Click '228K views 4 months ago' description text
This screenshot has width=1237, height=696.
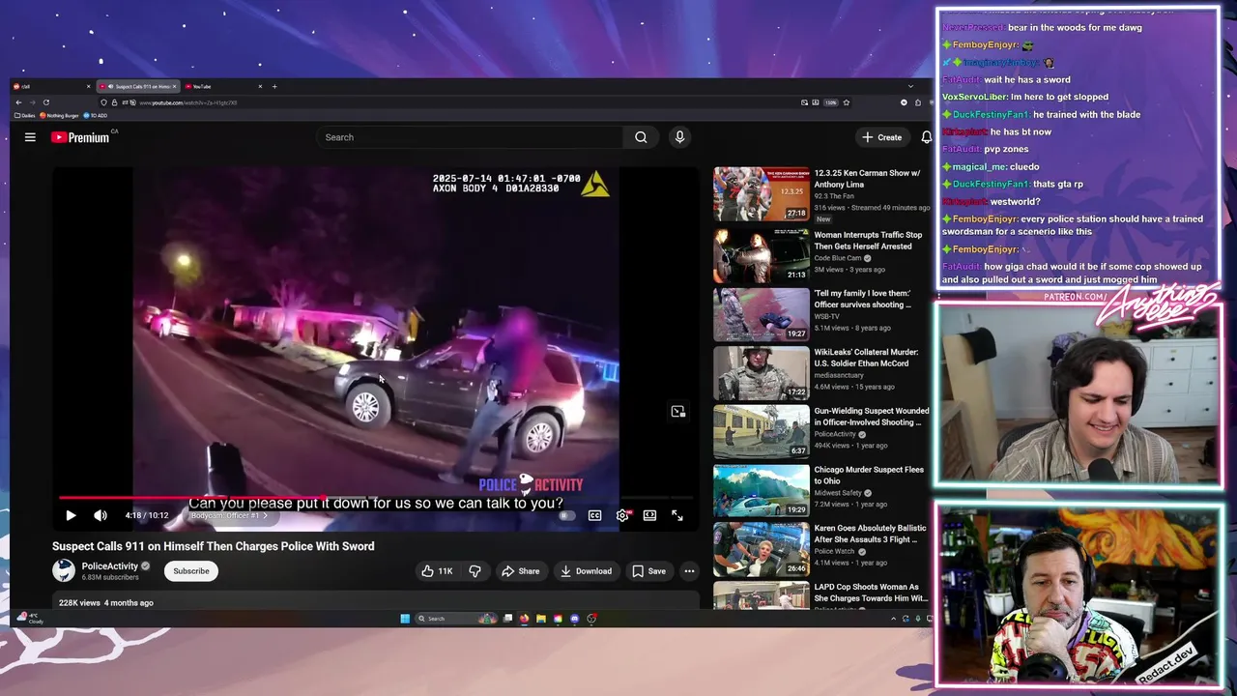[106, 602]
